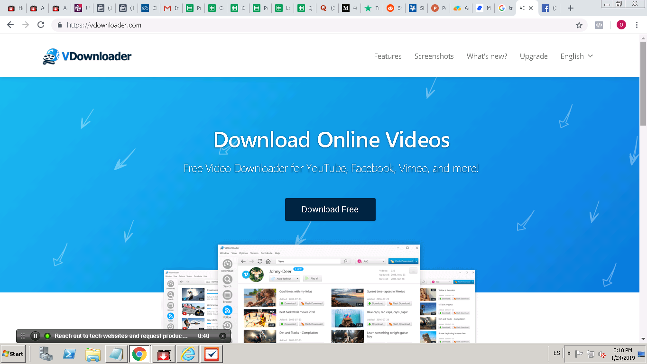Close the active VDownloader tab
Screen dimensions: 647x364
point(531,8)
